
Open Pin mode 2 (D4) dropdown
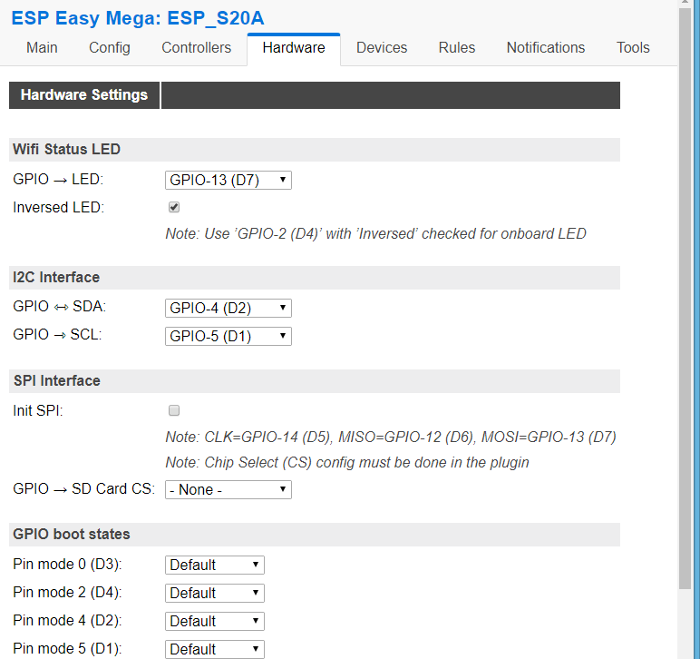point(215,594)
